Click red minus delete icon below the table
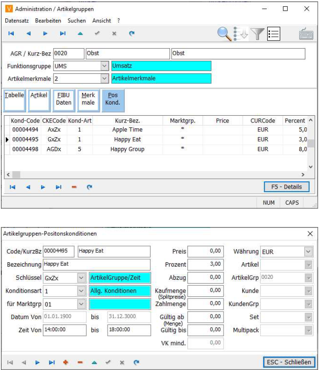The image size is (319, 370). pyautogui.click(x=74, y=187)
